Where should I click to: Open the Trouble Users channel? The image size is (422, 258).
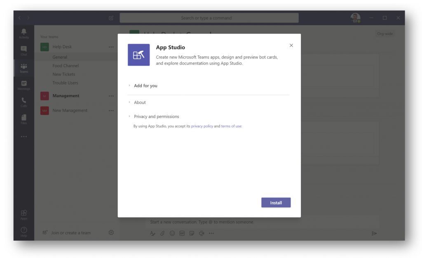pos(65,83)
